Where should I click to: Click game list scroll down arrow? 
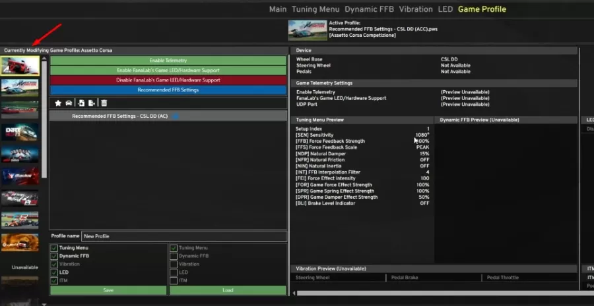44,304
